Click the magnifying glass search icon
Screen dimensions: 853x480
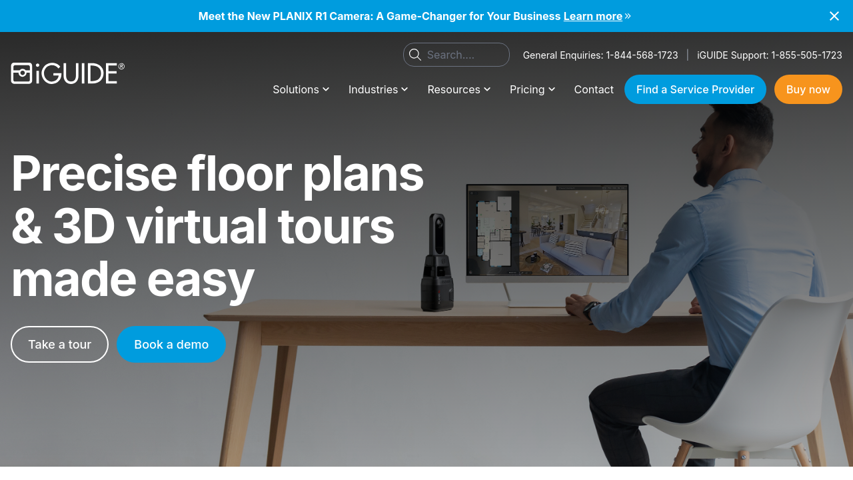click(x=415, y=55)
